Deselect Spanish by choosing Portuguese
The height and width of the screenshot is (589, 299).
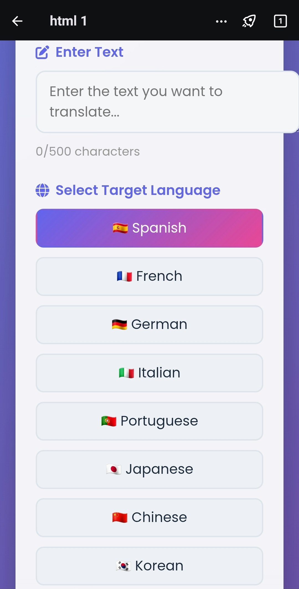149,421
